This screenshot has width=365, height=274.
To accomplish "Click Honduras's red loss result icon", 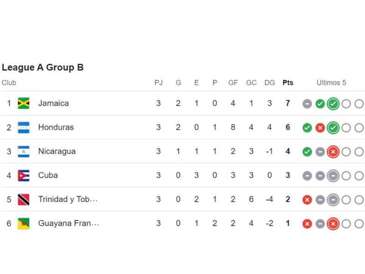I will (x=320, y=128).
